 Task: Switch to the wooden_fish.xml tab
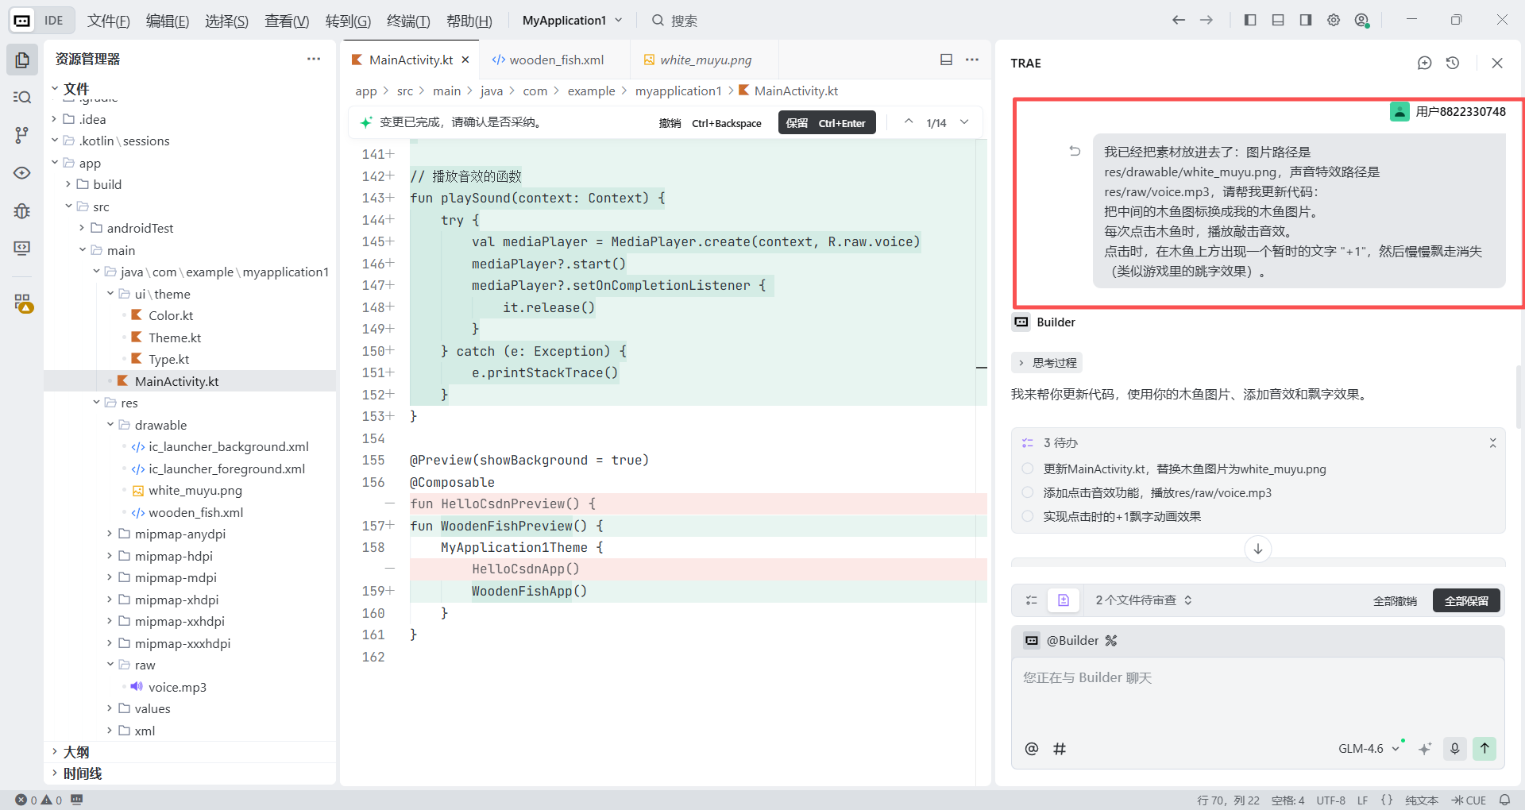[x=555, y=60]
